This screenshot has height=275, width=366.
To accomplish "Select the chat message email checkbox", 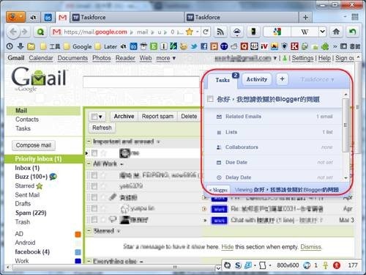I will coord(94,220).
